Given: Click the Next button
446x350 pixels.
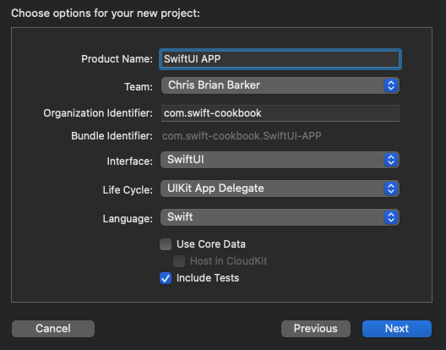Looking at the screenshot, I should (x=397, y=329).
